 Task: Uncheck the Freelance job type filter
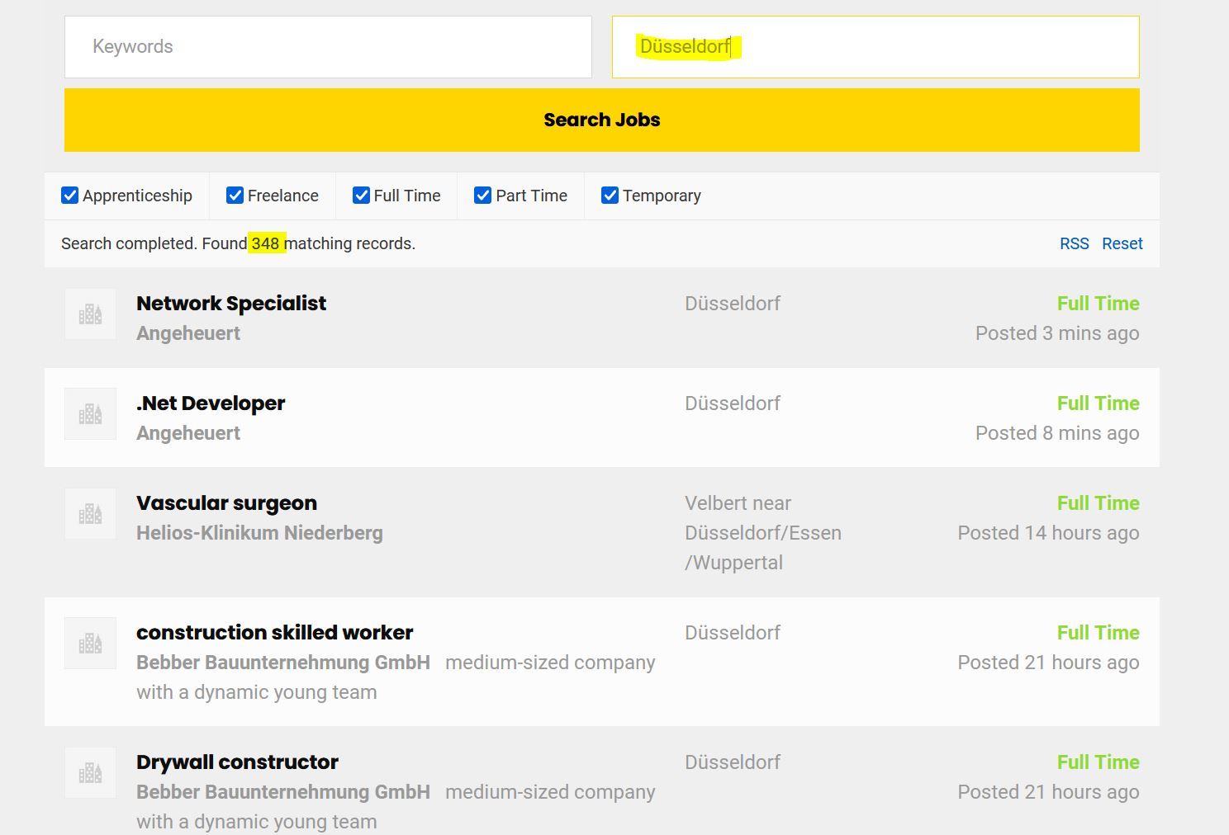235,196
